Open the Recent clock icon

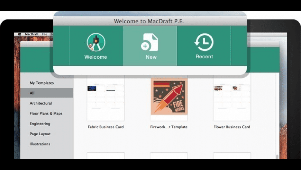tap(204, 42)
